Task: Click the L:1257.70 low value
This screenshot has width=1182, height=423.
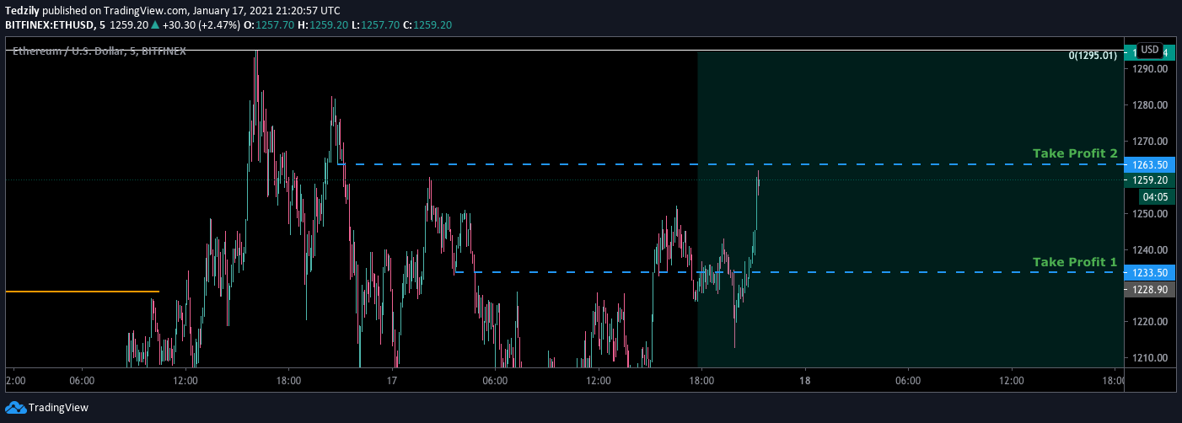Action: 375,25
